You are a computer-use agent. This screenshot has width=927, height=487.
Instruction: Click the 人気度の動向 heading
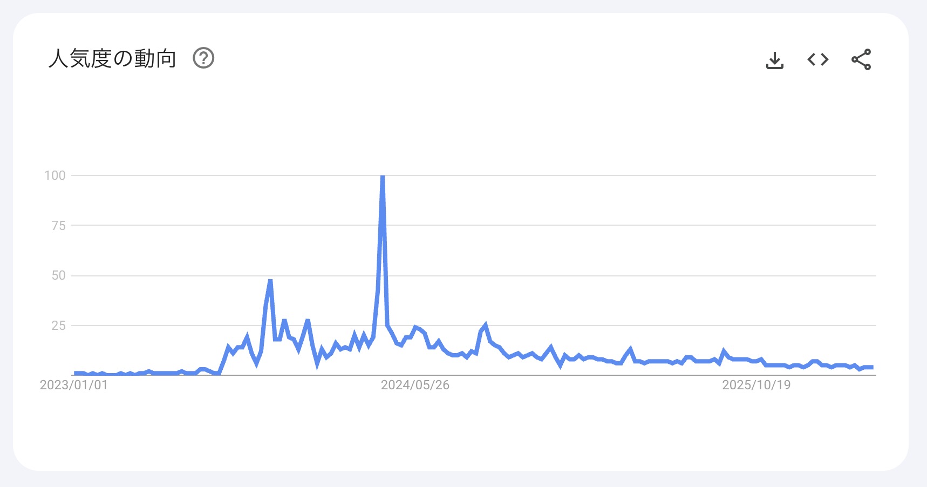pos(112,58)
